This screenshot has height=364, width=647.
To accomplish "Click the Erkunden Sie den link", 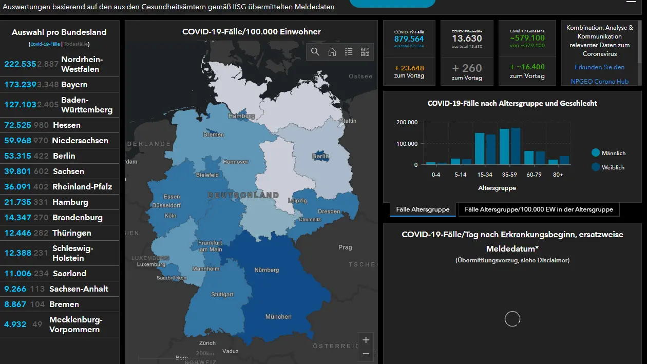I will click(x=599, y=67).
